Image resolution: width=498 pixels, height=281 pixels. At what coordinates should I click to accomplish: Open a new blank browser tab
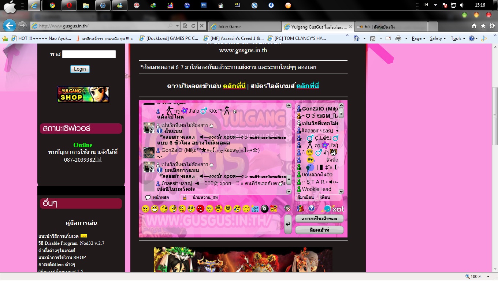click(432, 26)
